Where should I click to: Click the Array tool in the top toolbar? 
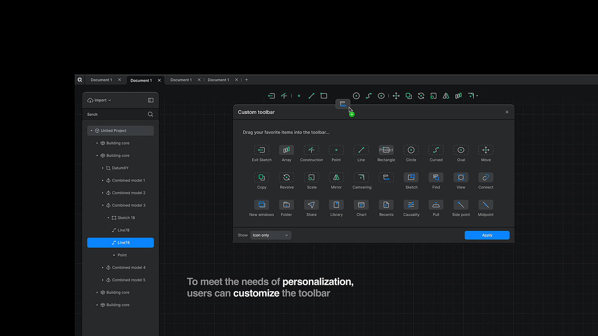coord(458,96)
